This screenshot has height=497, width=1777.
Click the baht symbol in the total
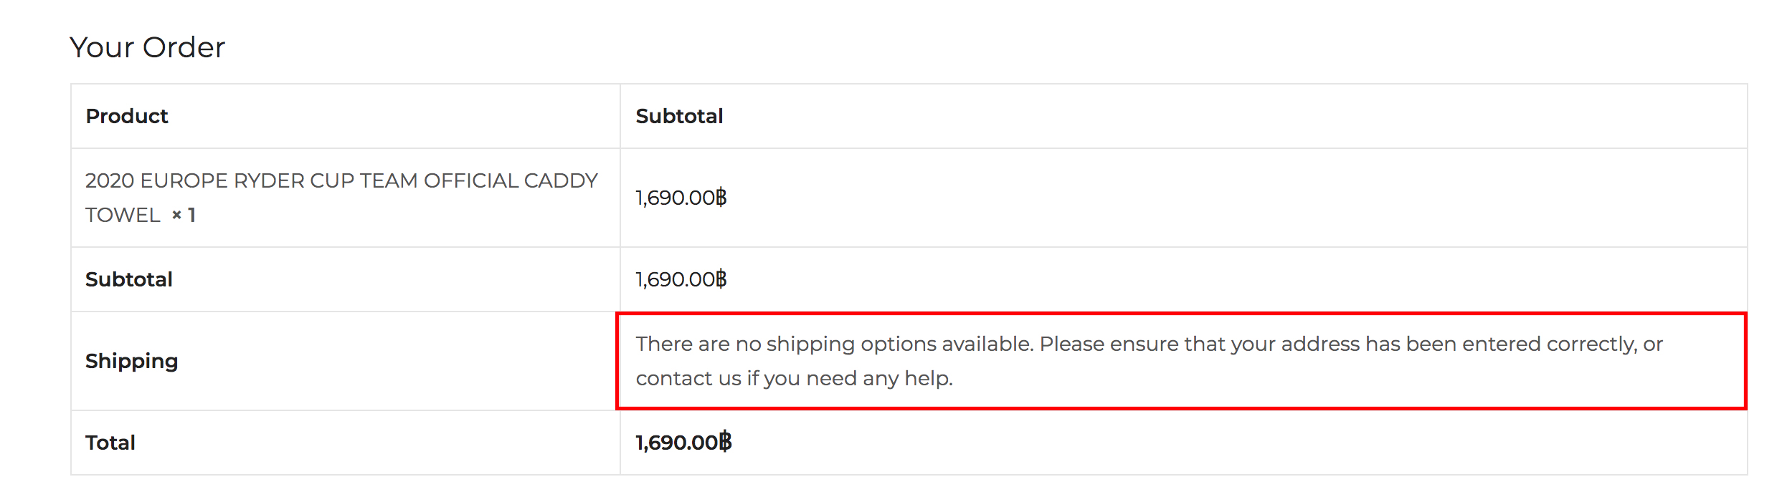(x=726, y=441)
